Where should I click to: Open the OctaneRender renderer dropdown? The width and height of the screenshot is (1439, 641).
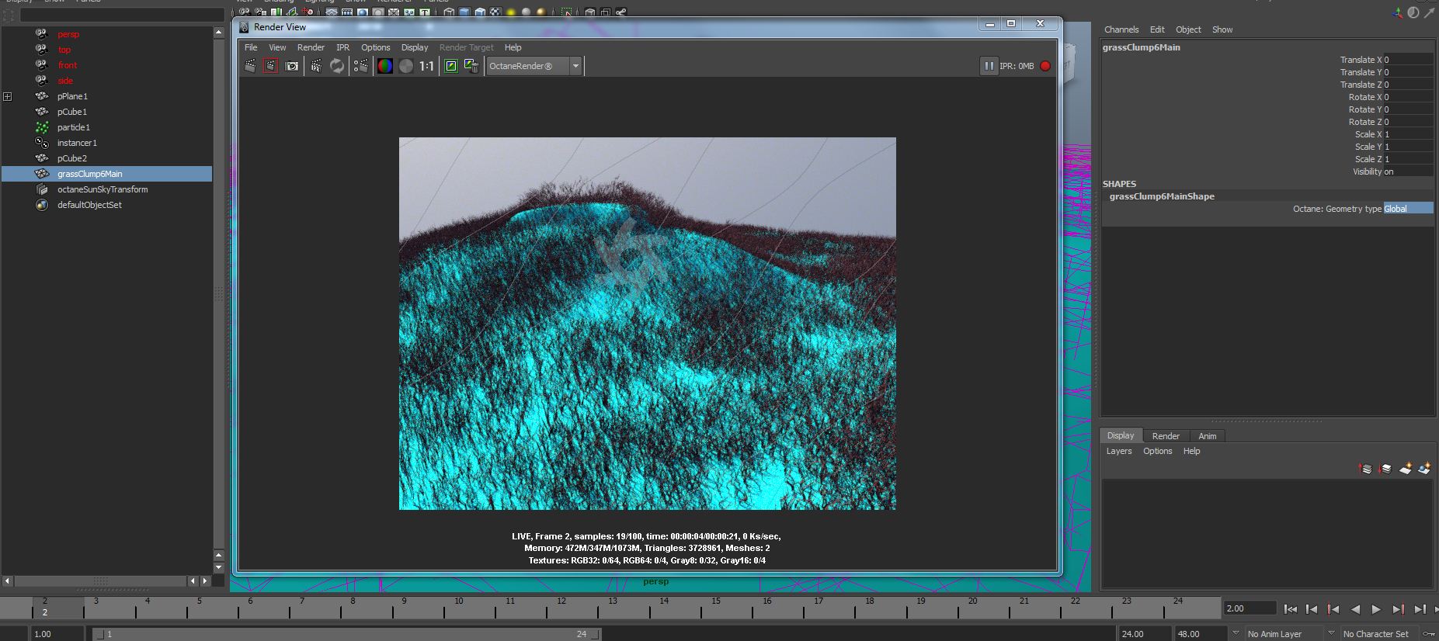(534, 66)
